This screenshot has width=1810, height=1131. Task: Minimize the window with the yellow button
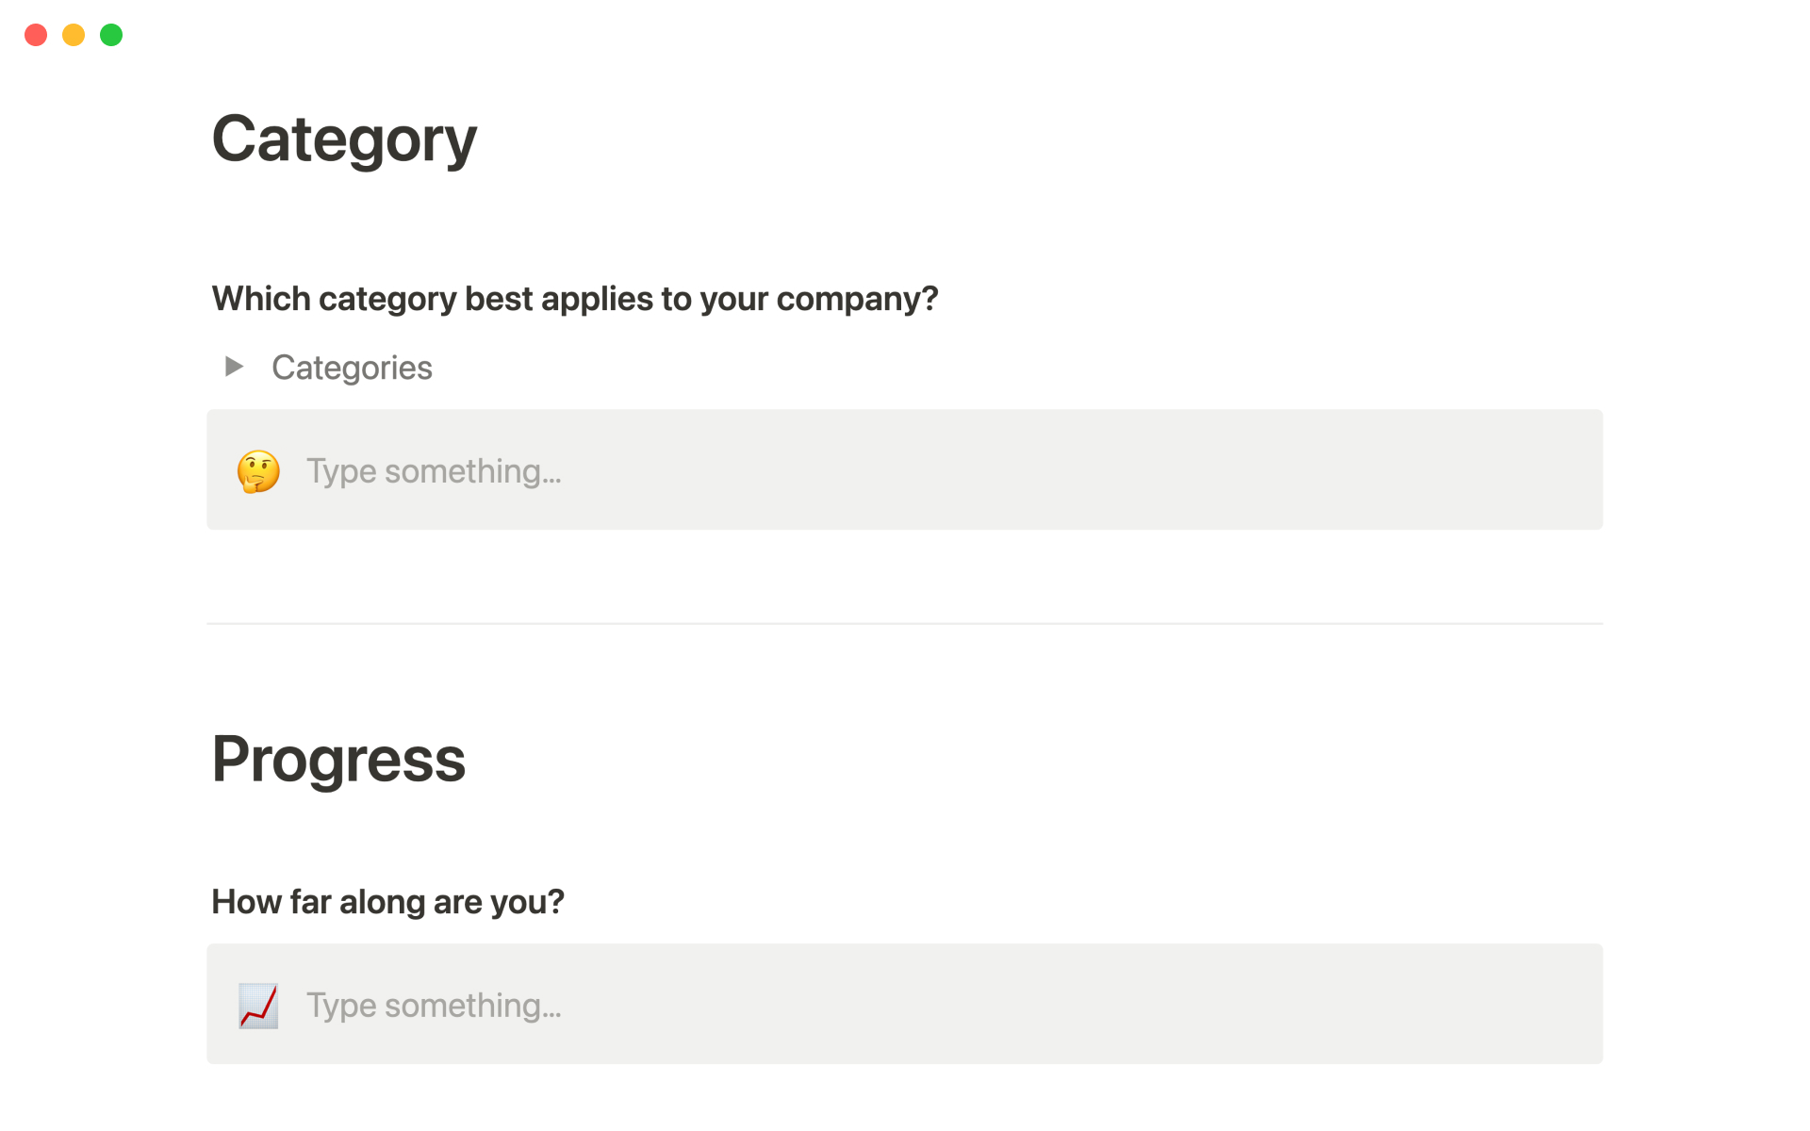pos(74,35)
